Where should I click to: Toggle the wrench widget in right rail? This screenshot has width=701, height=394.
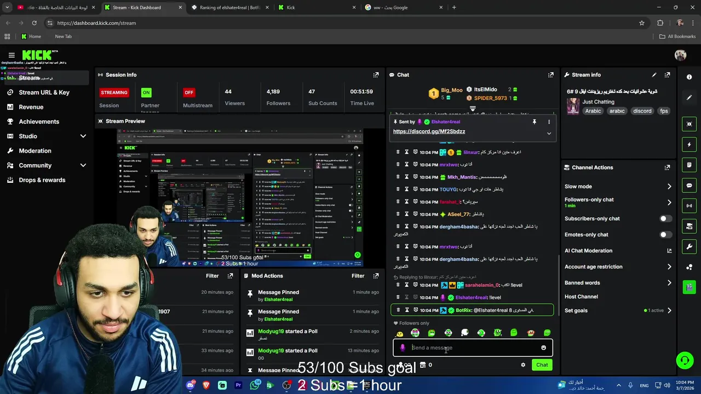(689, 246)
